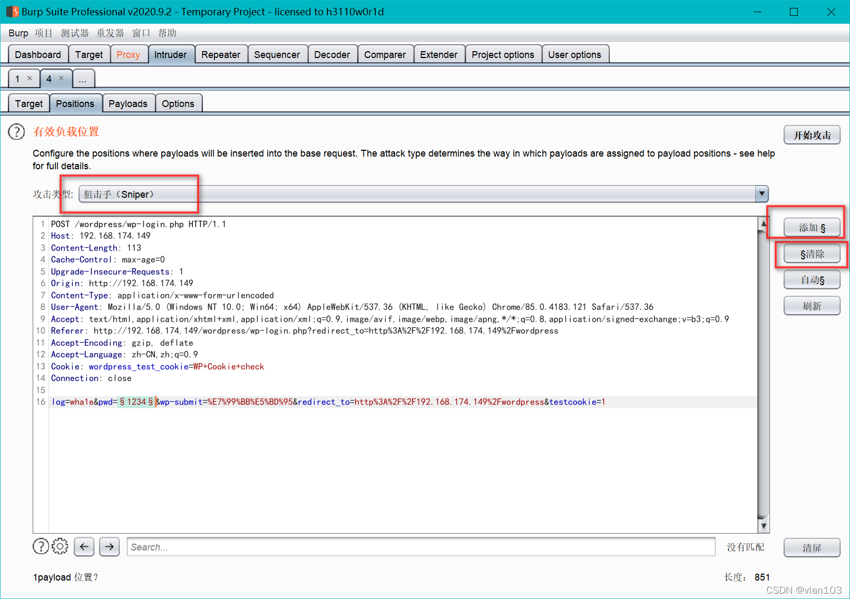Open the Dashboard tab
Screen dimensions: 850x599
(38, 55)
